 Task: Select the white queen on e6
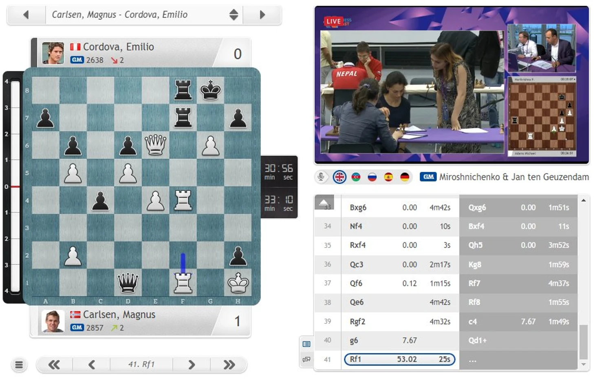(155, 145)
